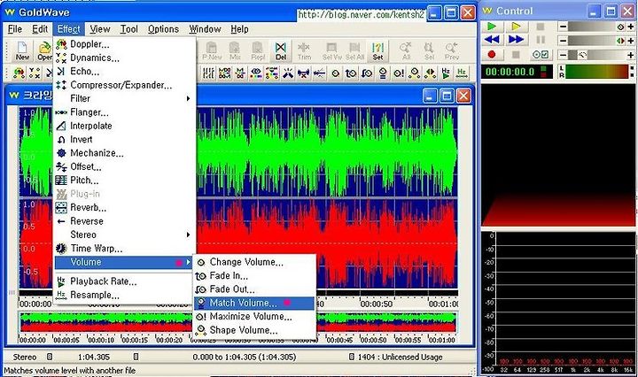
Task: Click the zoom Sel toolbar button
Action: (x=429, y=51)
